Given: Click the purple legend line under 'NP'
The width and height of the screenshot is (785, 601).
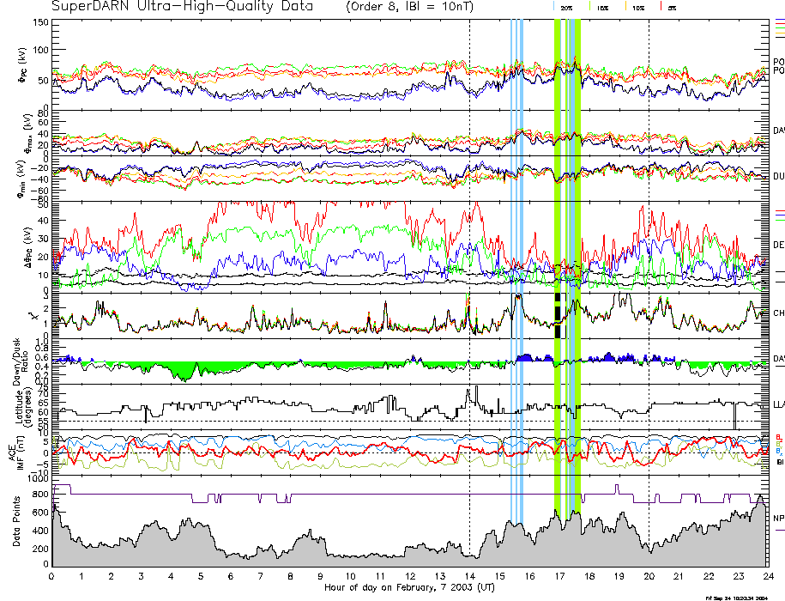Looking at the screenshot, I should (x=780, y=530).
